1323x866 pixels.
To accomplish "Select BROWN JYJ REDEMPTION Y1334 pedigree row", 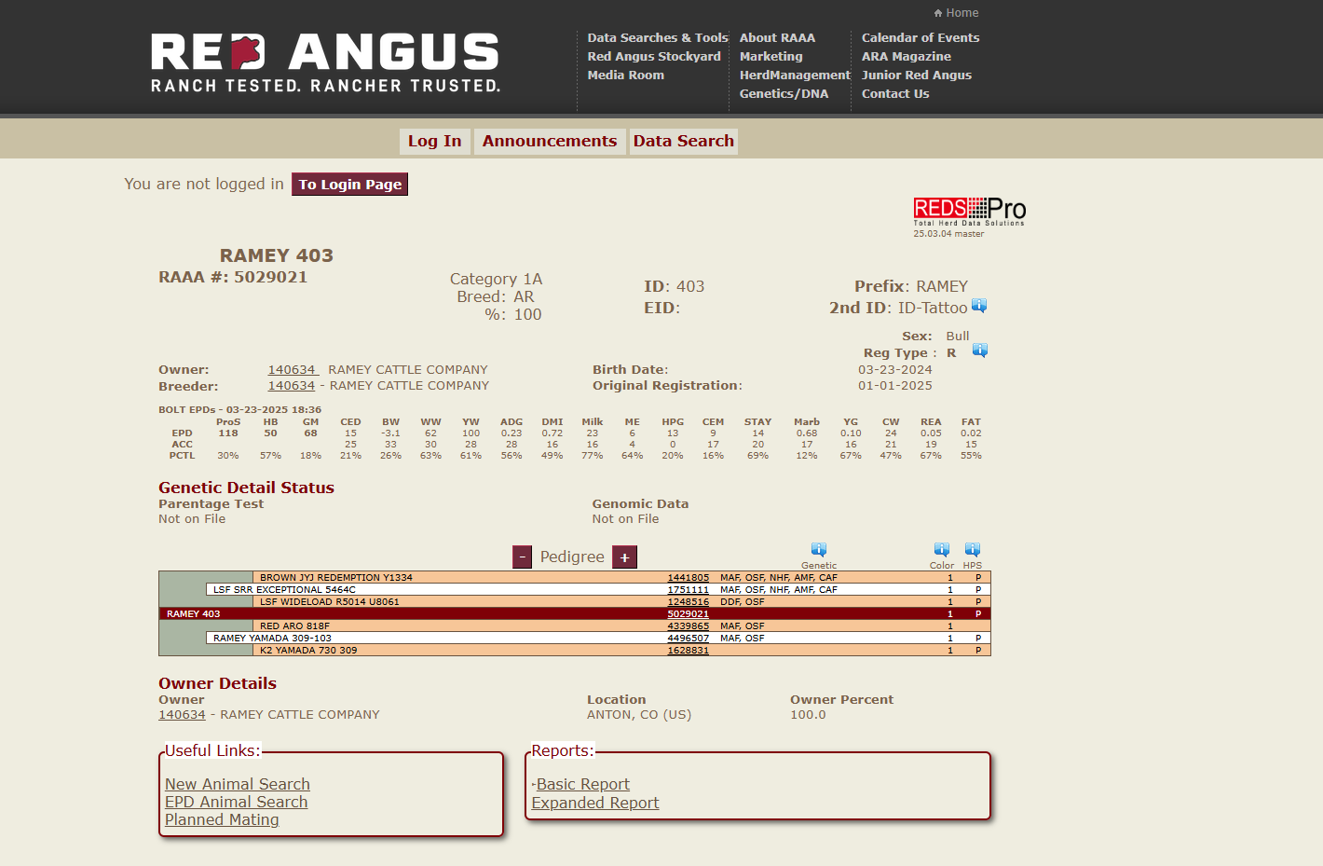I will pyautogui.click(x=621, y=578).
